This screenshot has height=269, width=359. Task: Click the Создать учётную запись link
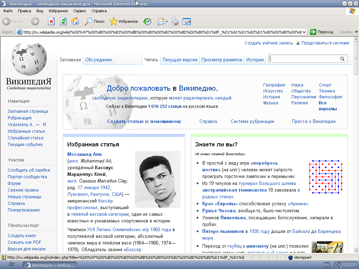tap(268, 43)
